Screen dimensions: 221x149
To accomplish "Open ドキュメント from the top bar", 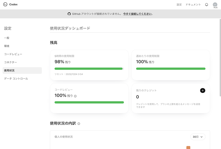I will [x=193, y=5].
